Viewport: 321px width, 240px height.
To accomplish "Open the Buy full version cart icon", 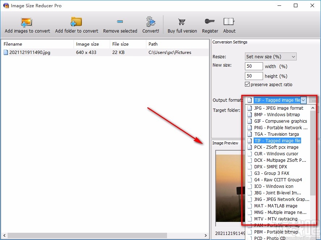I will [x=182, y=22].
